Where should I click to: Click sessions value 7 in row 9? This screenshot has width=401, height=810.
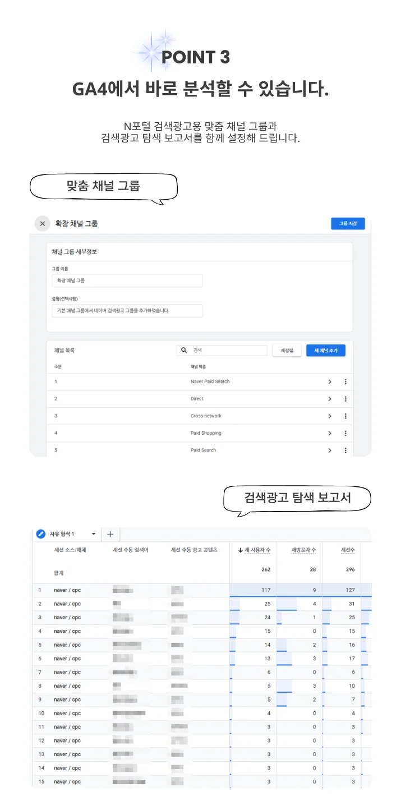point(353,699)
